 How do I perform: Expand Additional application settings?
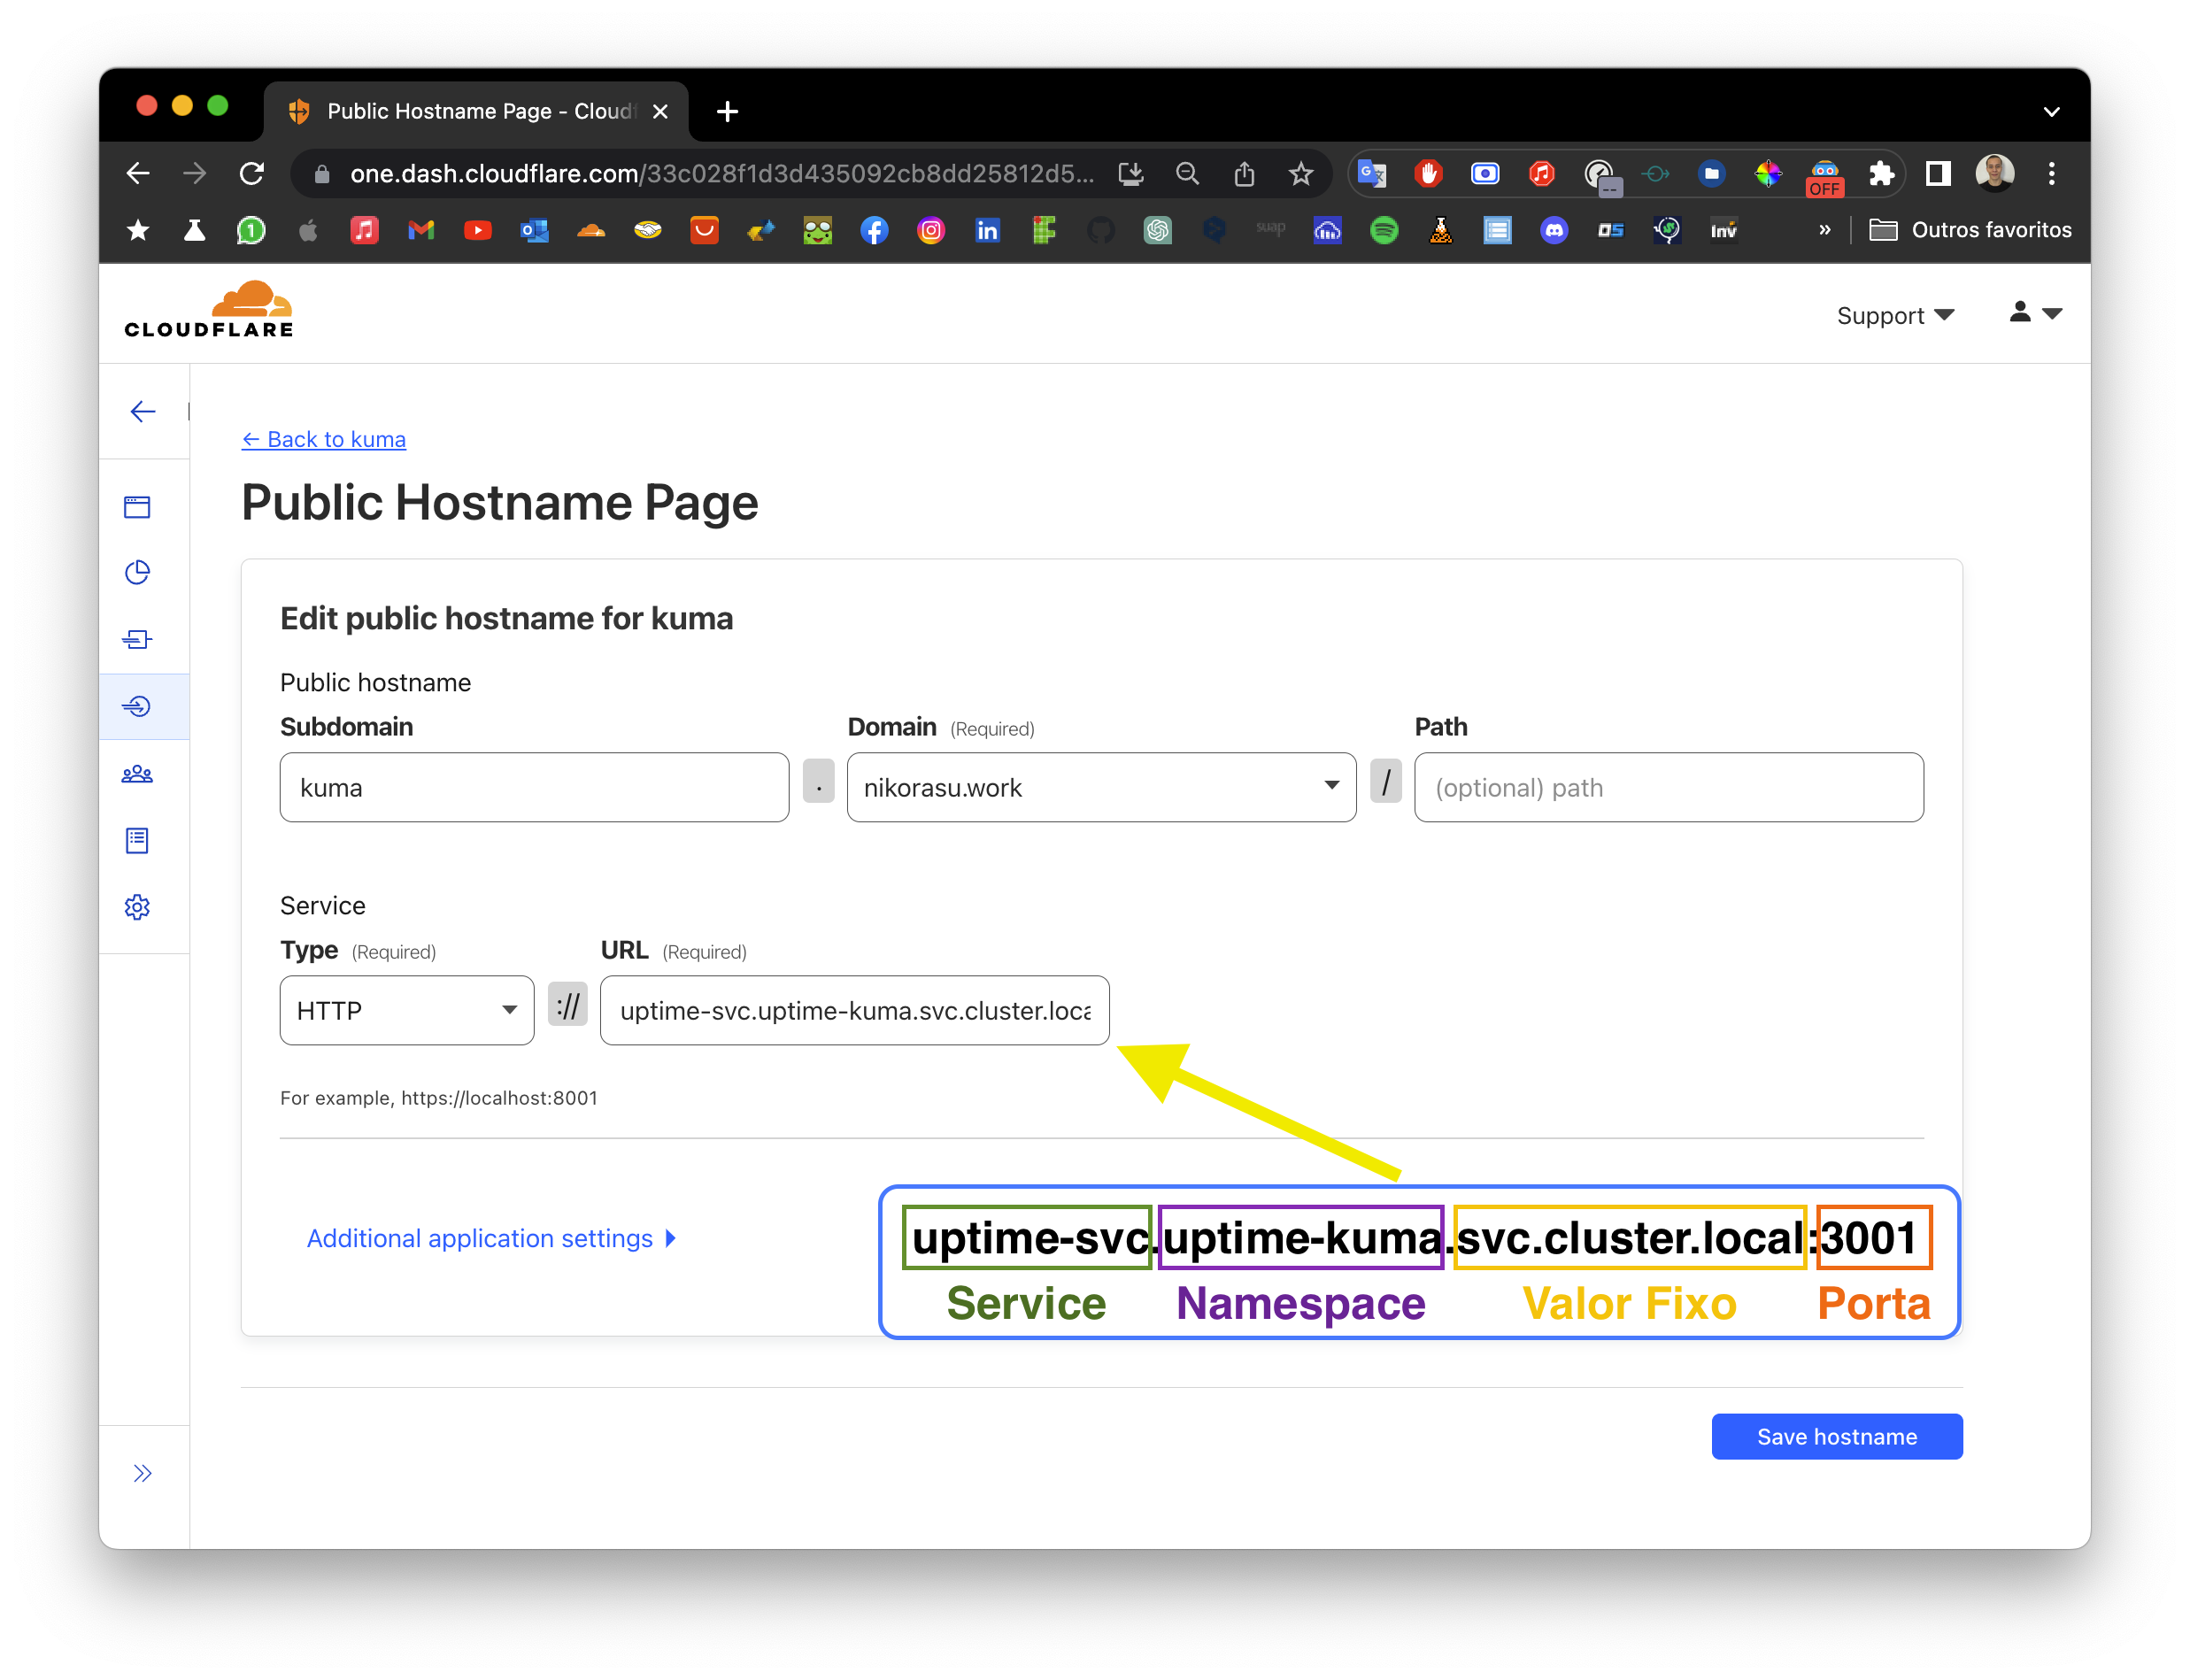coord(491,1238)
